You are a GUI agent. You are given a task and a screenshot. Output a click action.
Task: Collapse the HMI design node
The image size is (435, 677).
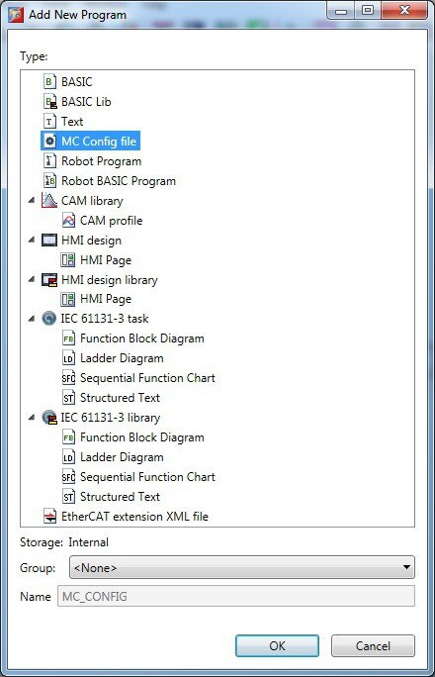coord(32,241)
